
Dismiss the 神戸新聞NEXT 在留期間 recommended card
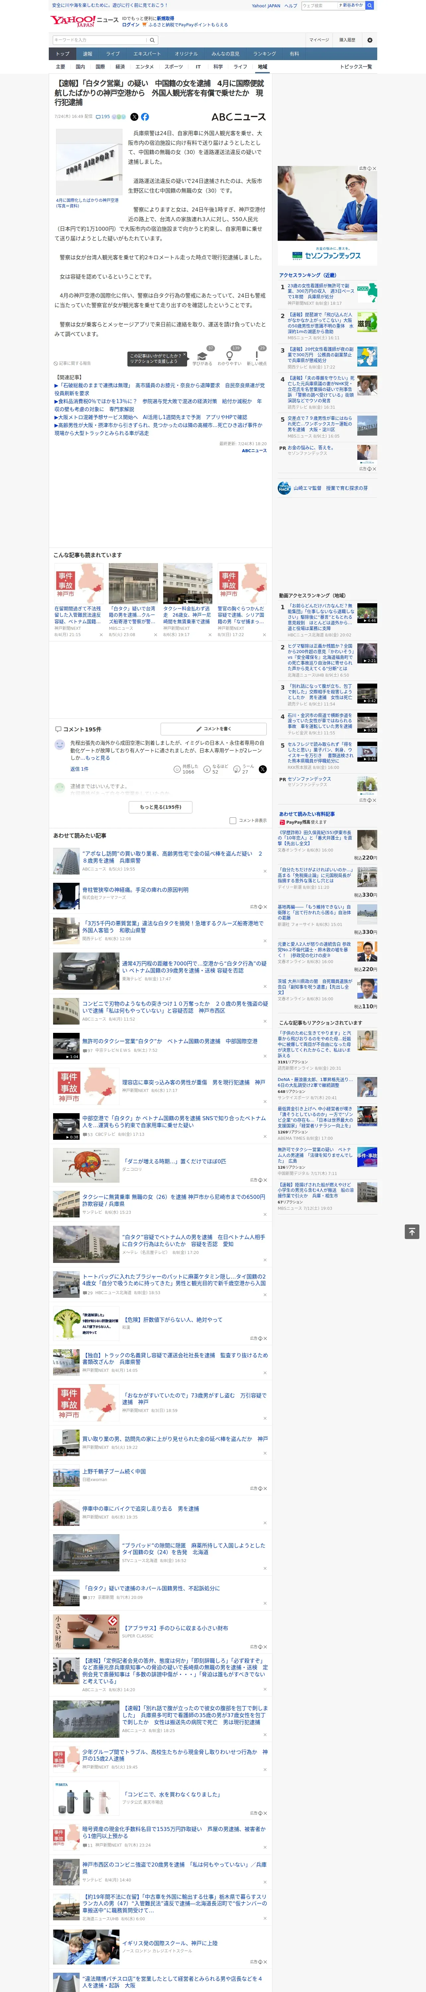click(101, 635)
